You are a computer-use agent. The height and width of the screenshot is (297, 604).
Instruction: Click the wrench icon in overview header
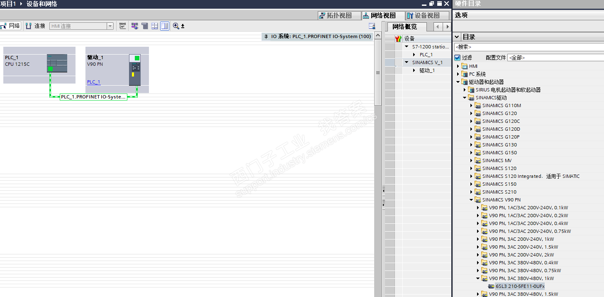pos(399,38)
